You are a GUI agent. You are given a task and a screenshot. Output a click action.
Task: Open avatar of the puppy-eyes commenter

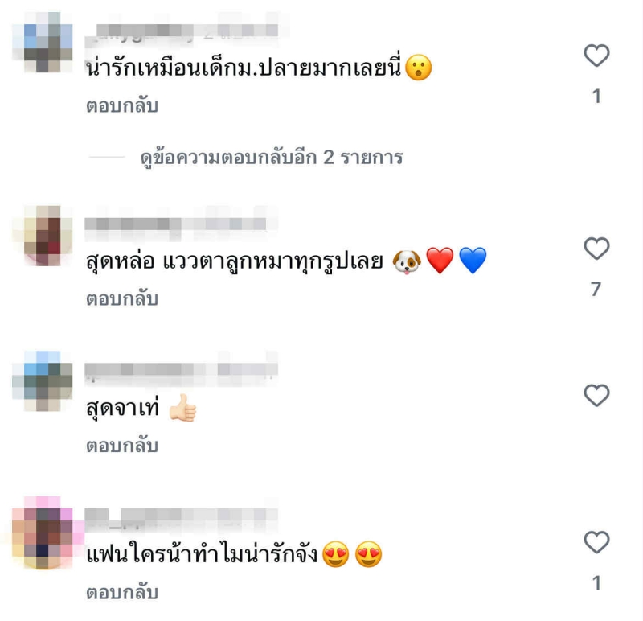point(43,236)
